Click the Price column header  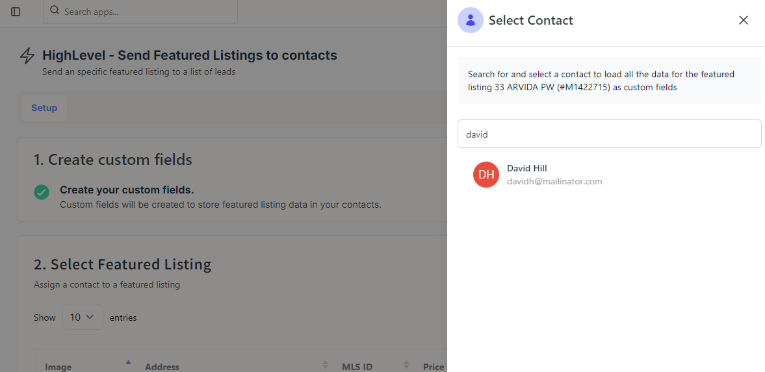[x=434, y=367]
